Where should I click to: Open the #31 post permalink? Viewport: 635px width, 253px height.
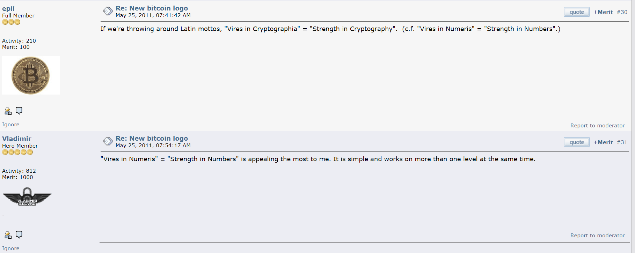[x=622, y=142]
